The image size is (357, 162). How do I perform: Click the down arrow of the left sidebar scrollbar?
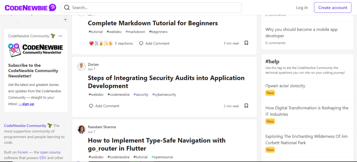coord(65,20)
